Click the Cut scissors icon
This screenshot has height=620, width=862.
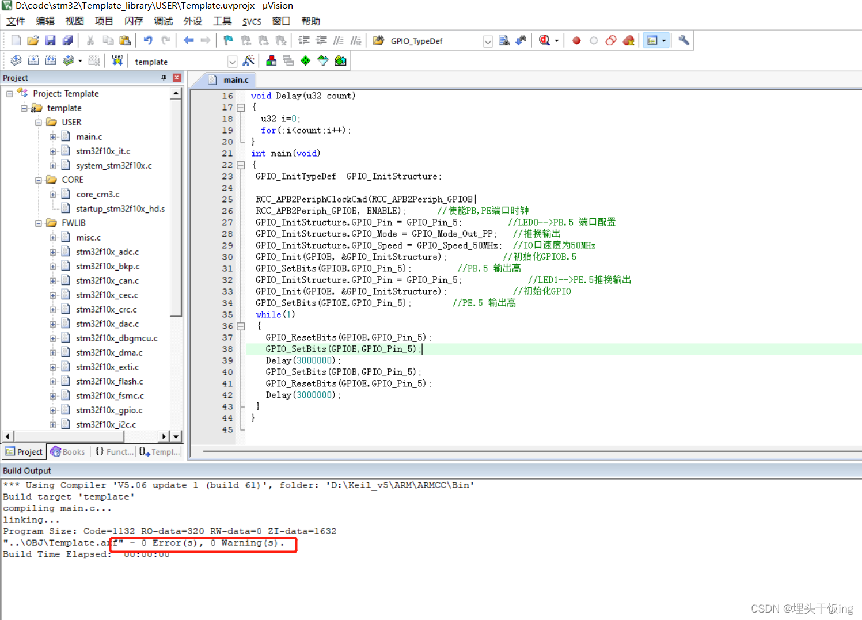click(90, 40)
